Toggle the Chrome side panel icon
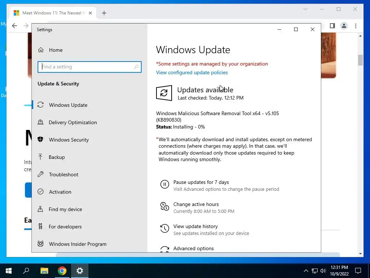The width and height of the screenshot is (370, 278). click(x=332, y=26)
